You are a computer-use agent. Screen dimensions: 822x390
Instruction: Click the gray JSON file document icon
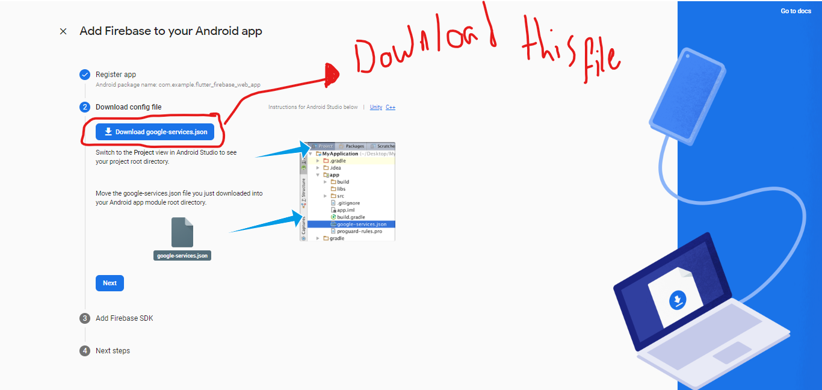[x=182, y=232]
